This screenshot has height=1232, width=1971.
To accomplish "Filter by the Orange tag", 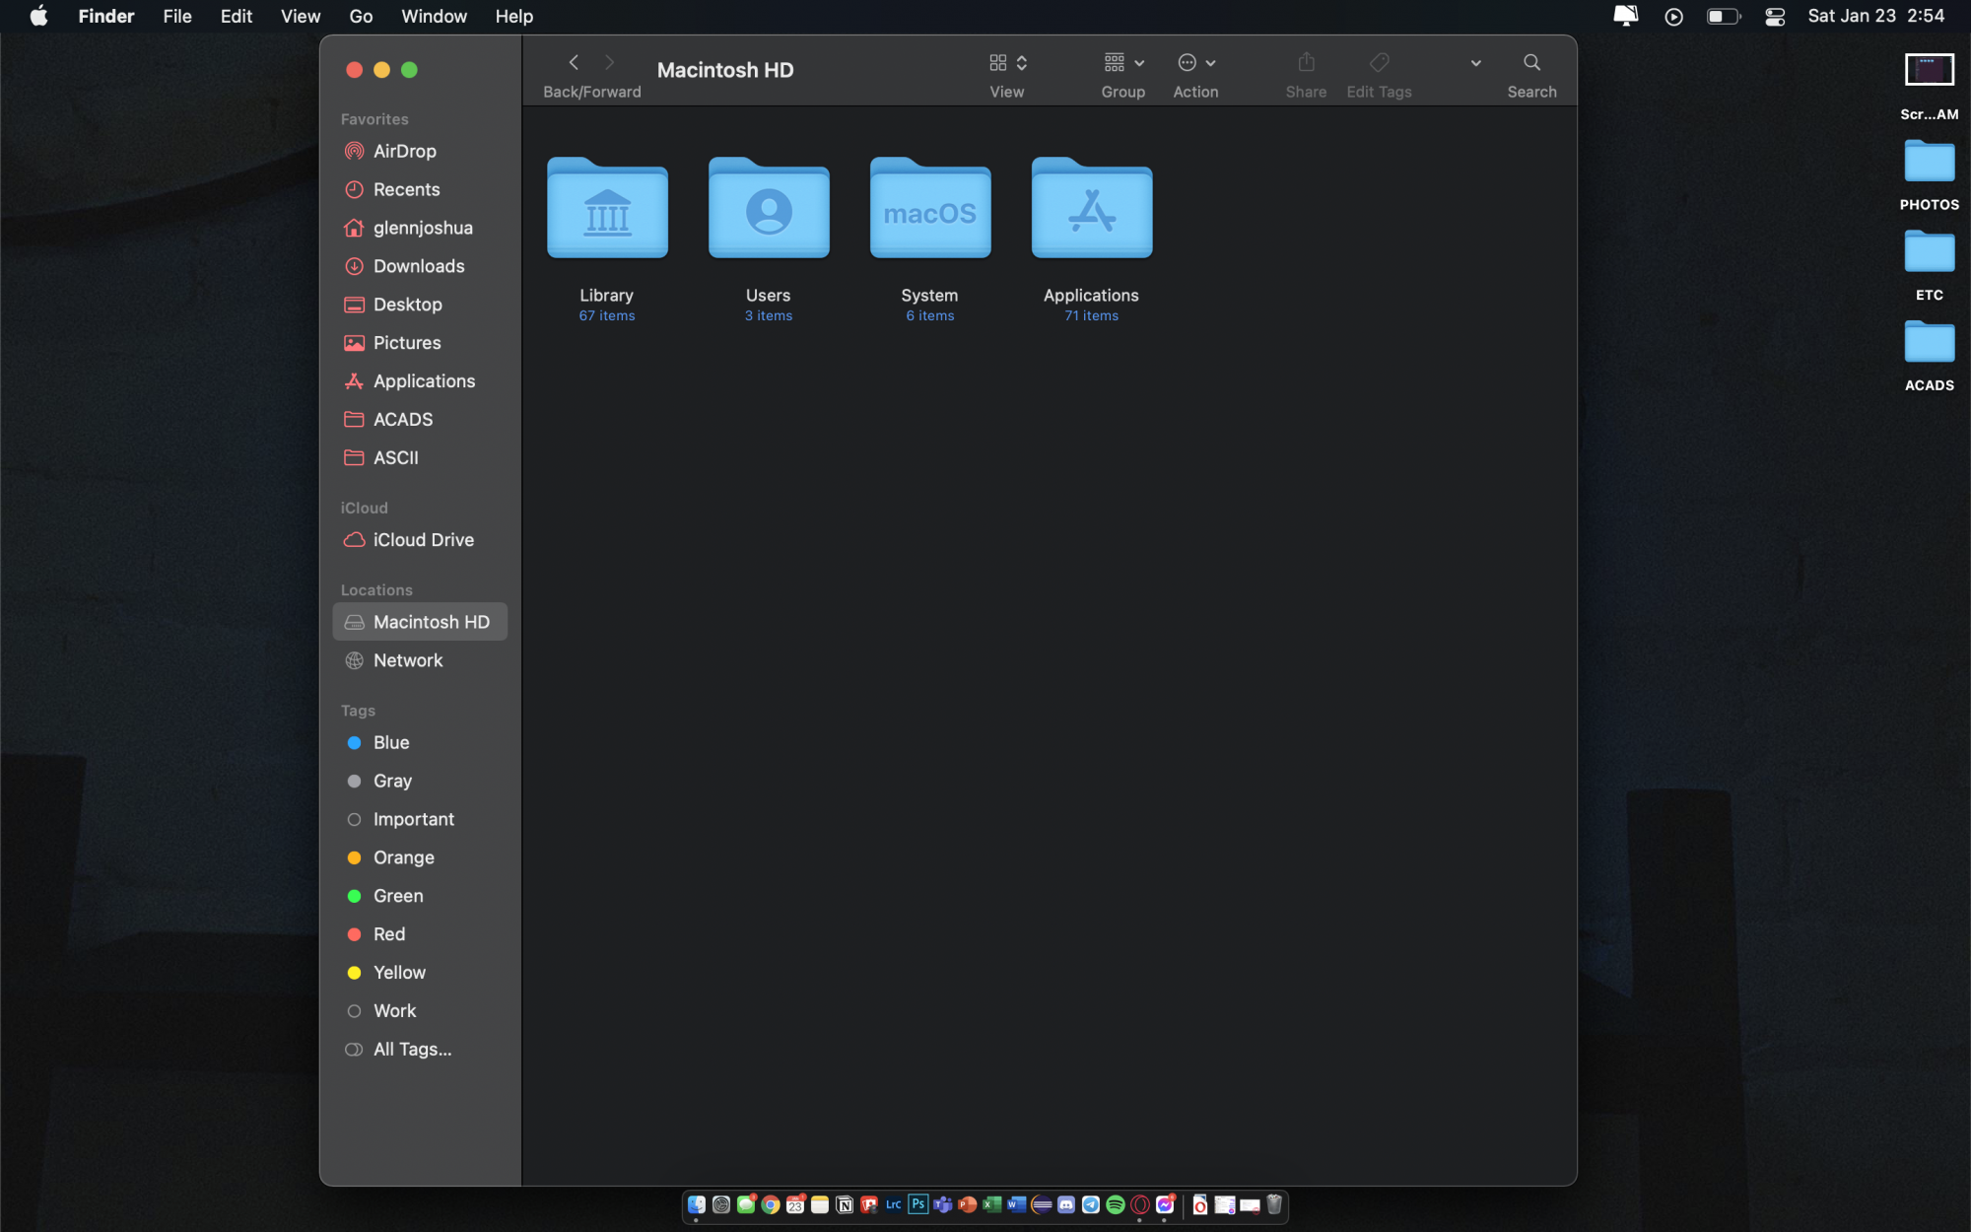I will point(403,857).
